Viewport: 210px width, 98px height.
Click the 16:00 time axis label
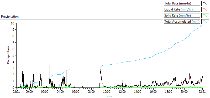(153, 92)
